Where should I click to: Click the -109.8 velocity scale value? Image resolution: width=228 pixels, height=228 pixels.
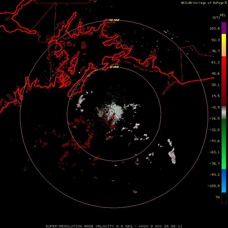click(214, 186)
